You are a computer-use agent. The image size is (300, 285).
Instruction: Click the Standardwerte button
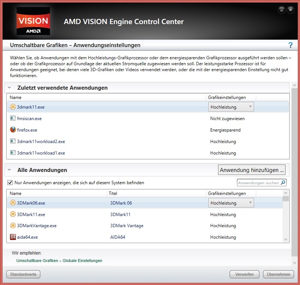[x=23, y=274]
